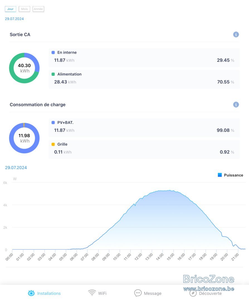Select the Année period toggle
The width and height of the screenshot is (249, 301).
(x=38, y=9)
